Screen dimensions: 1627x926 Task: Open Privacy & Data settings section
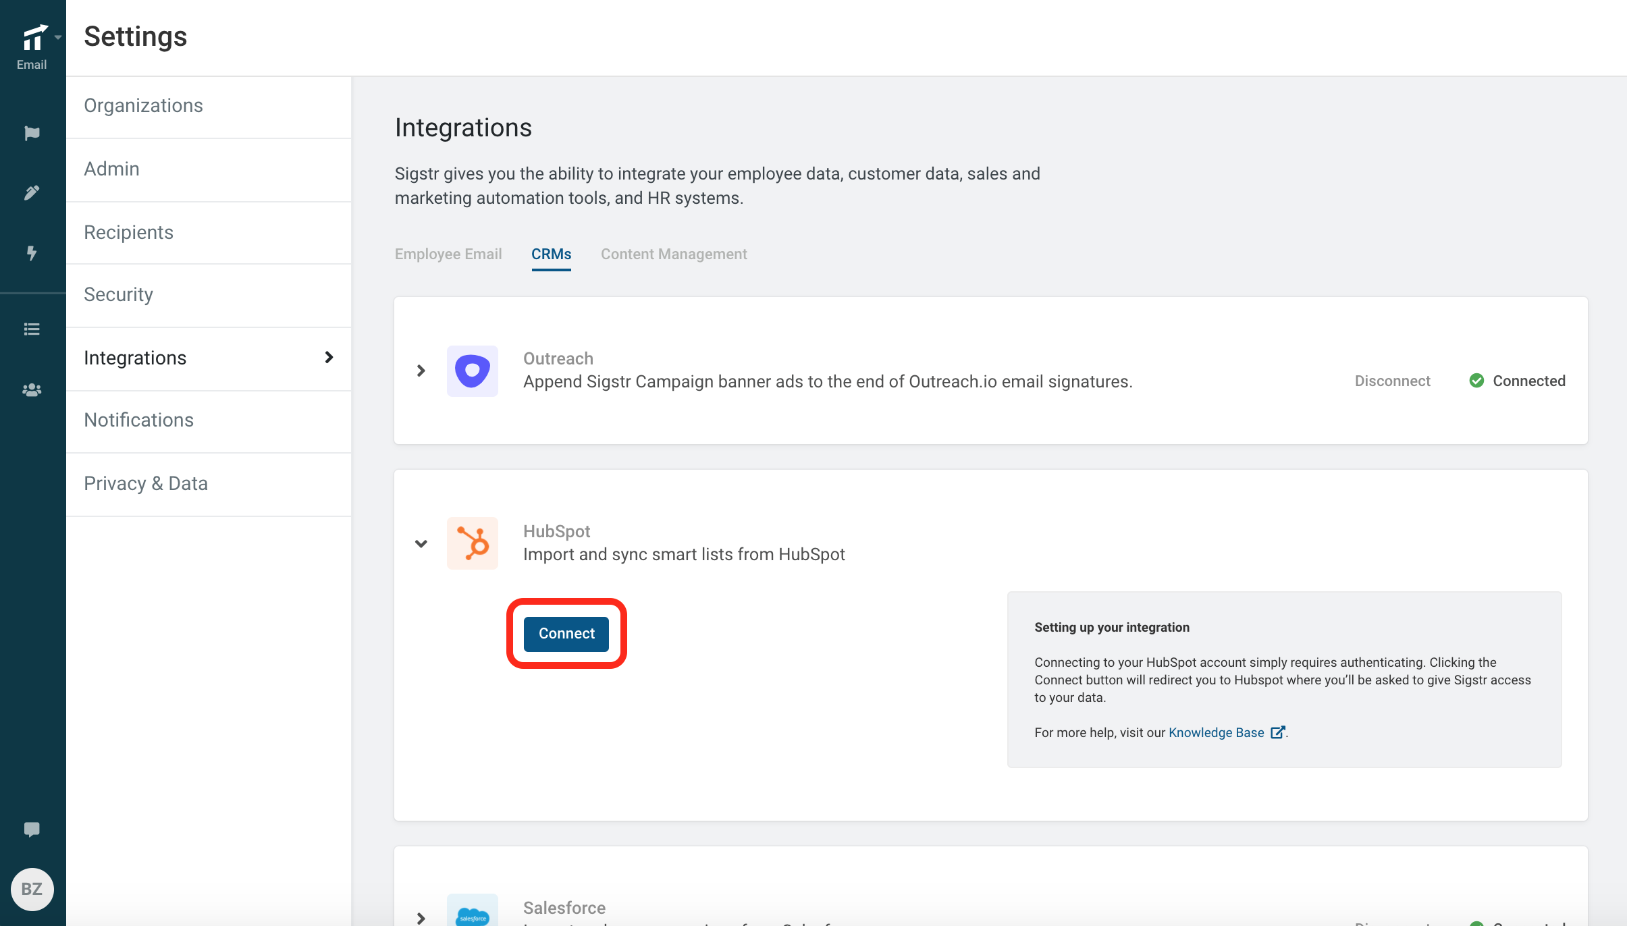tap(209, 484)
